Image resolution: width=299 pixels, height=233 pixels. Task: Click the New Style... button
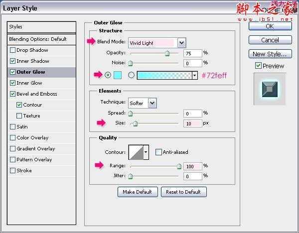pos(270,54)
